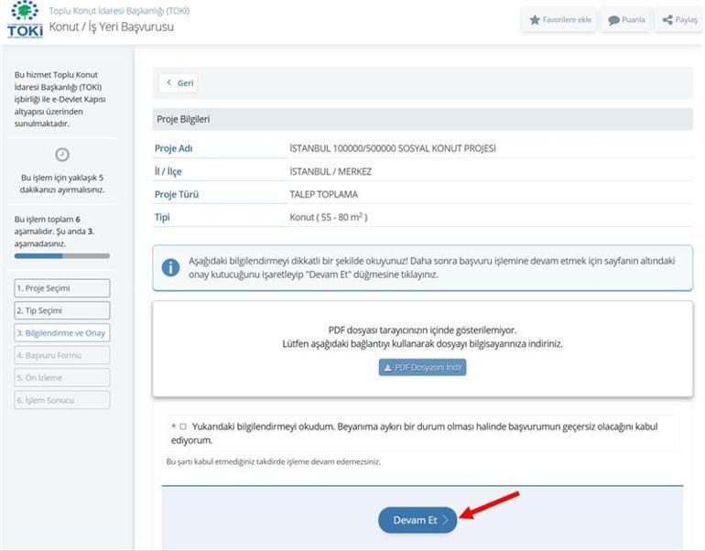
Task: Click the speech bubble icon in Puanla
Action: coord(613,20)
